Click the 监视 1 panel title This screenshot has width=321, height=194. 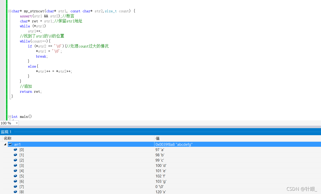tap(6, 132)
